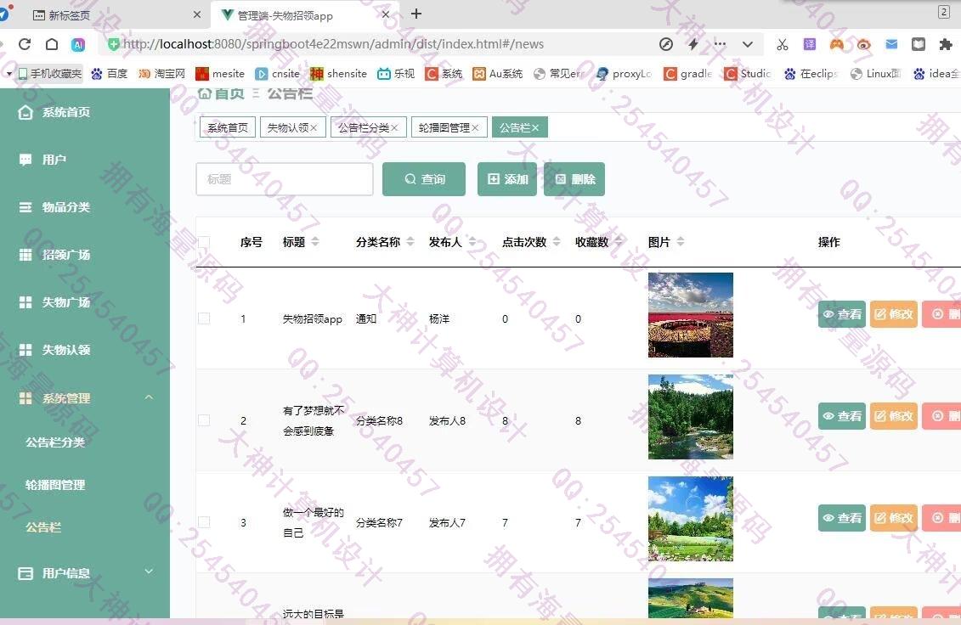
Task: Sort the table by 点击次数 column
Action: [557, 242]
